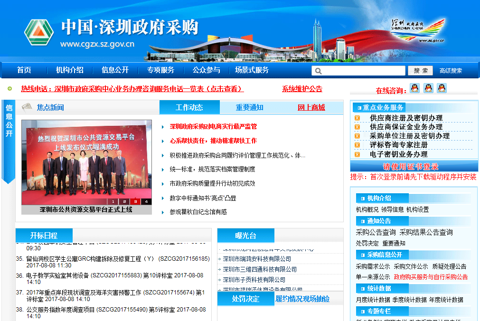Click the 搜索 button
The width and height of the screenshot is (480, 321).
(x=421, y=71)
